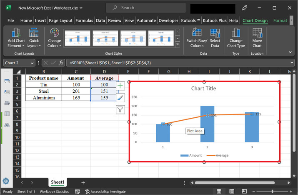Switch to the Insert tab
The image size is (298, 195).
pos(40,20)
